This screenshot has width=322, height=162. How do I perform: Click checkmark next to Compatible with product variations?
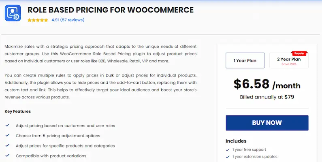pyautogui.click(x=7, y=156)
